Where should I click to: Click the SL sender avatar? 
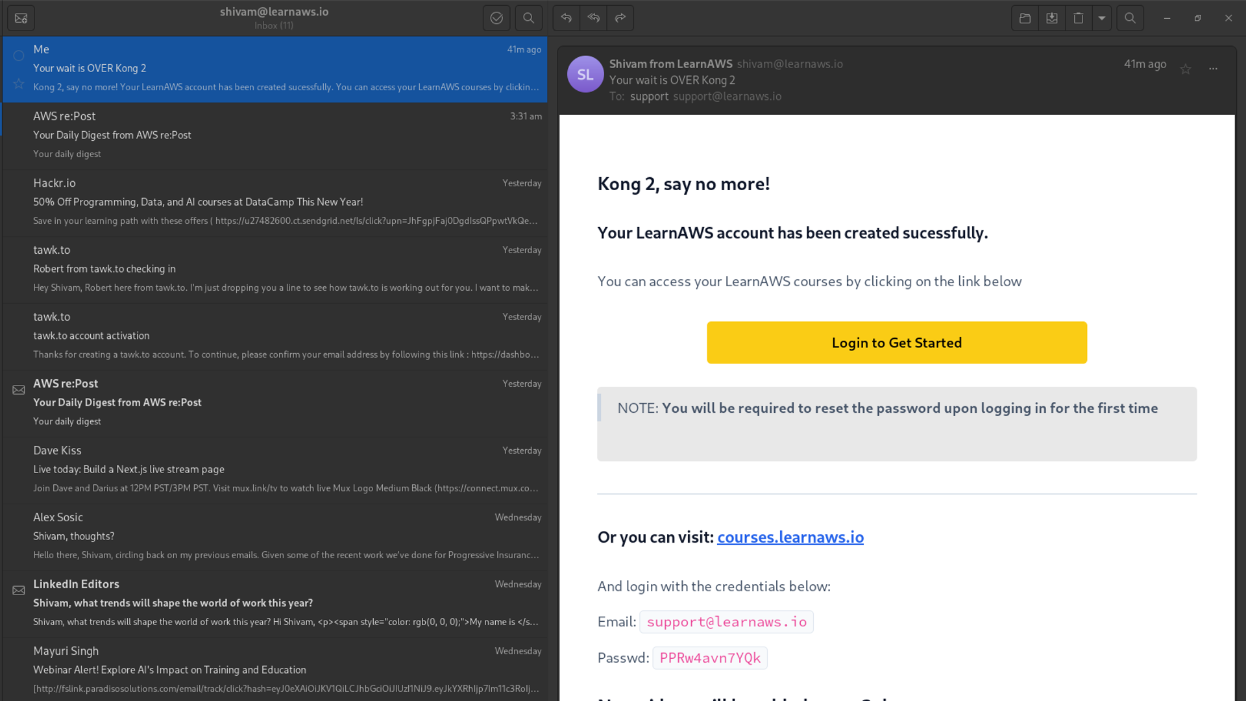click(x=585, y=74)
